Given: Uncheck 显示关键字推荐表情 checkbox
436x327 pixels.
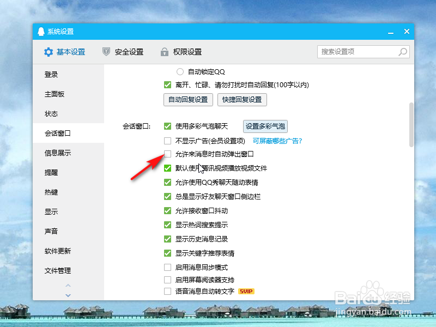Looking at the screenshot, I should pyautogui.click(x=167, y=253).
